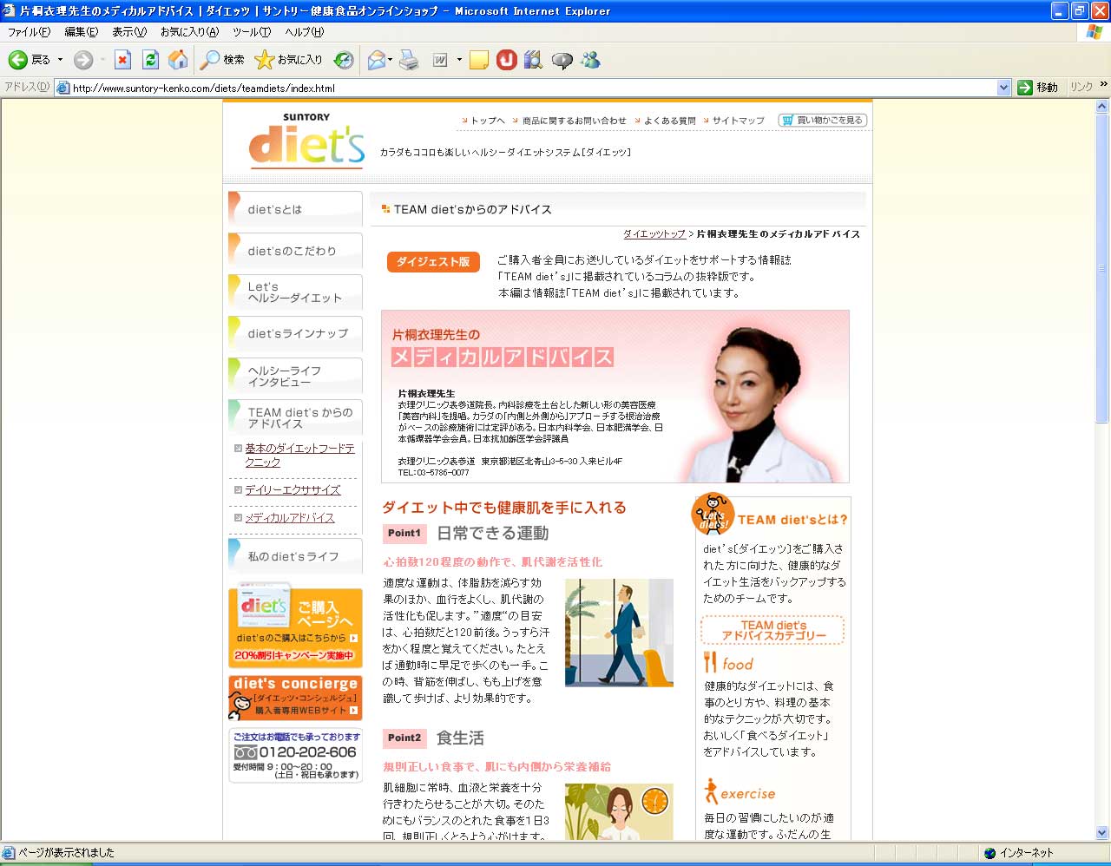Image resolution: width=1111 pixels, height=866 pixels.
Task: Expand the address bar URL dropdown
Action: click(x=1003, y=88)
